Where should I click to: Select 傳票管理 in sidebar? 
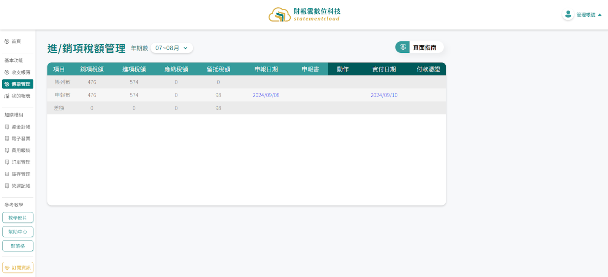coord(17,84)
